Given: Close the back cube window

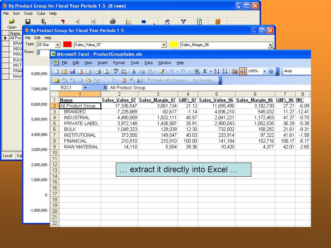Looking at the screenshot, I should [x=255, y=6].
